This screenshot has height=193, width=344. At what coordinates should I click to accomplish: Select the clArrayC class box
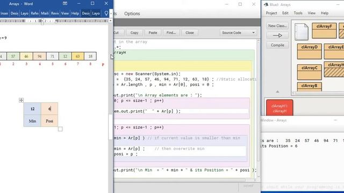pos(310,72)
